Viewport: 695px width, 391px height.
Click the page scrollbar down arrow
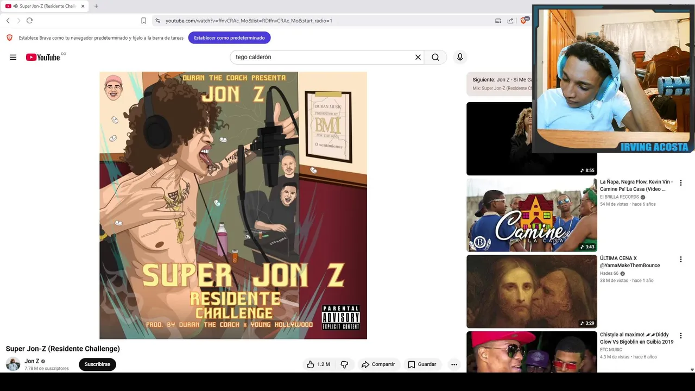692,369
